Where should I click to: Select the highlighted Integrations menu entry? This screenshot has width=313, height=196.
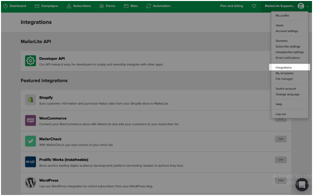[x=290, y=67]
